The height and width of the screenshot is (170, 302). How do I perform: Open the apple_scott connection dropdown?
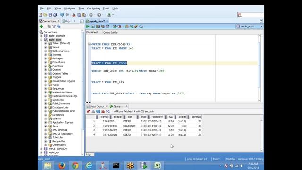coord(261,26)
